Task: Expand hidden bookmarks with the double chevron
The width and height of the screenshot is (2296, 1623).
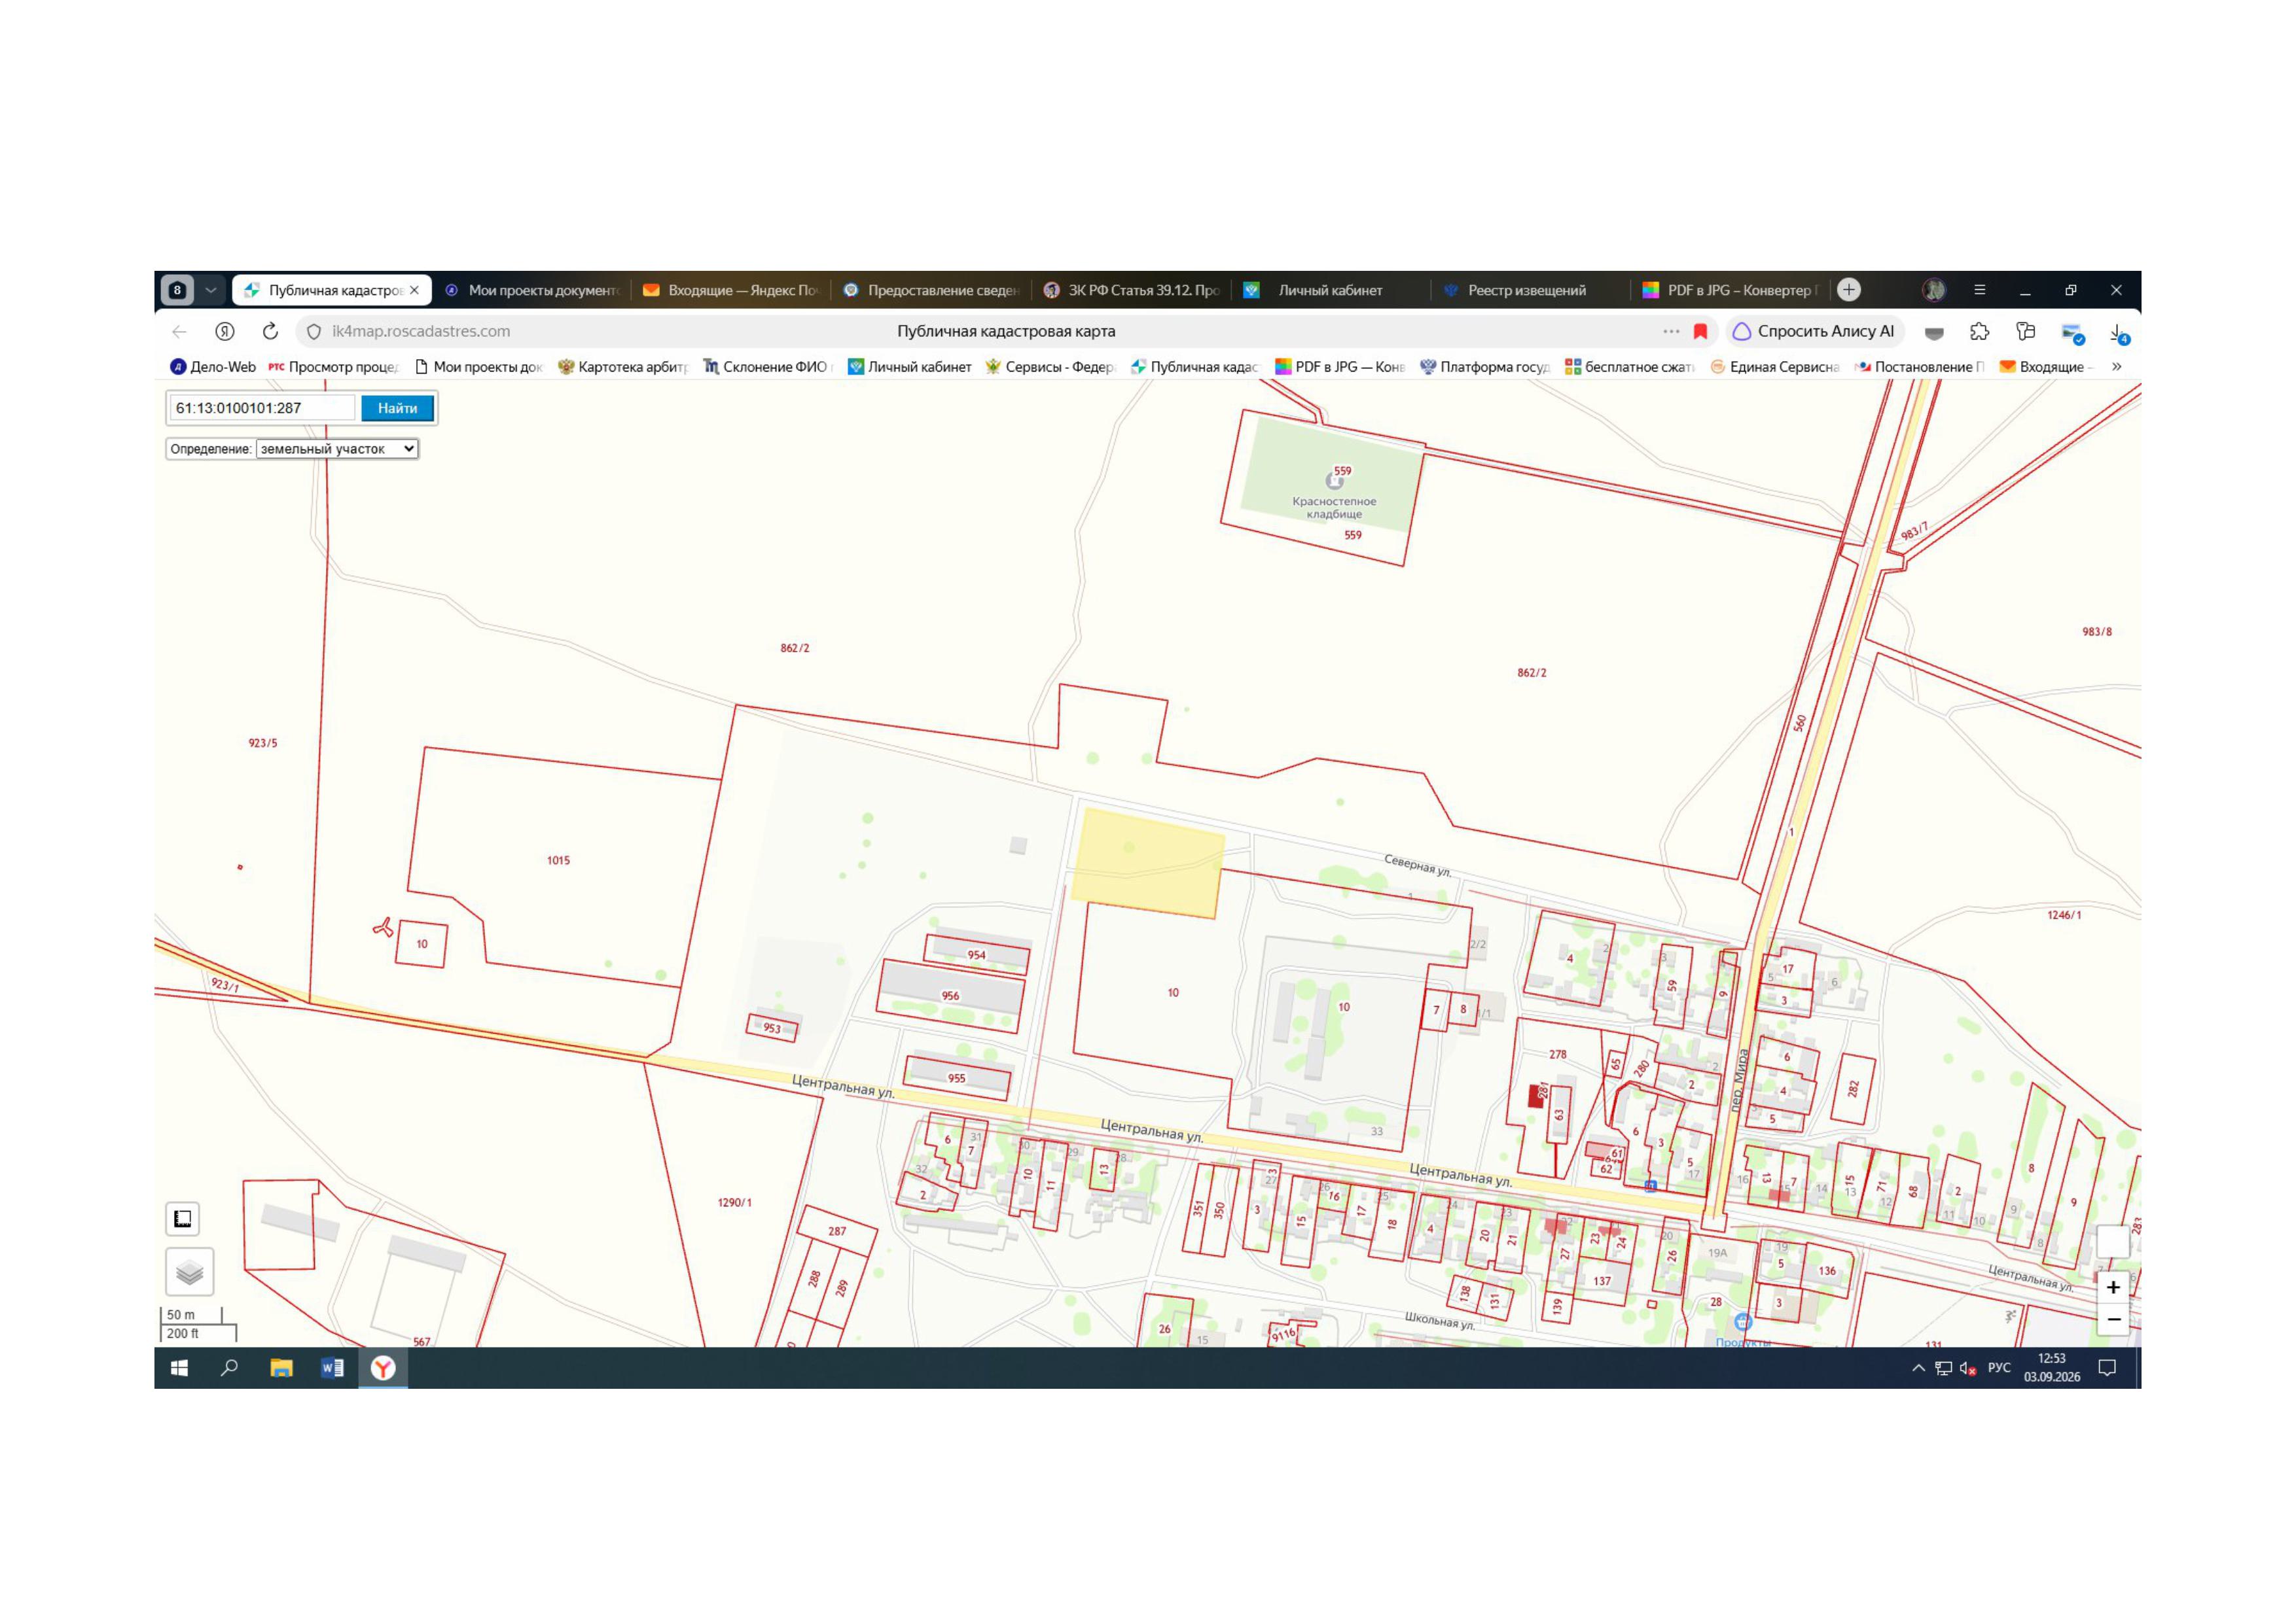Action: coord(2116,367)
